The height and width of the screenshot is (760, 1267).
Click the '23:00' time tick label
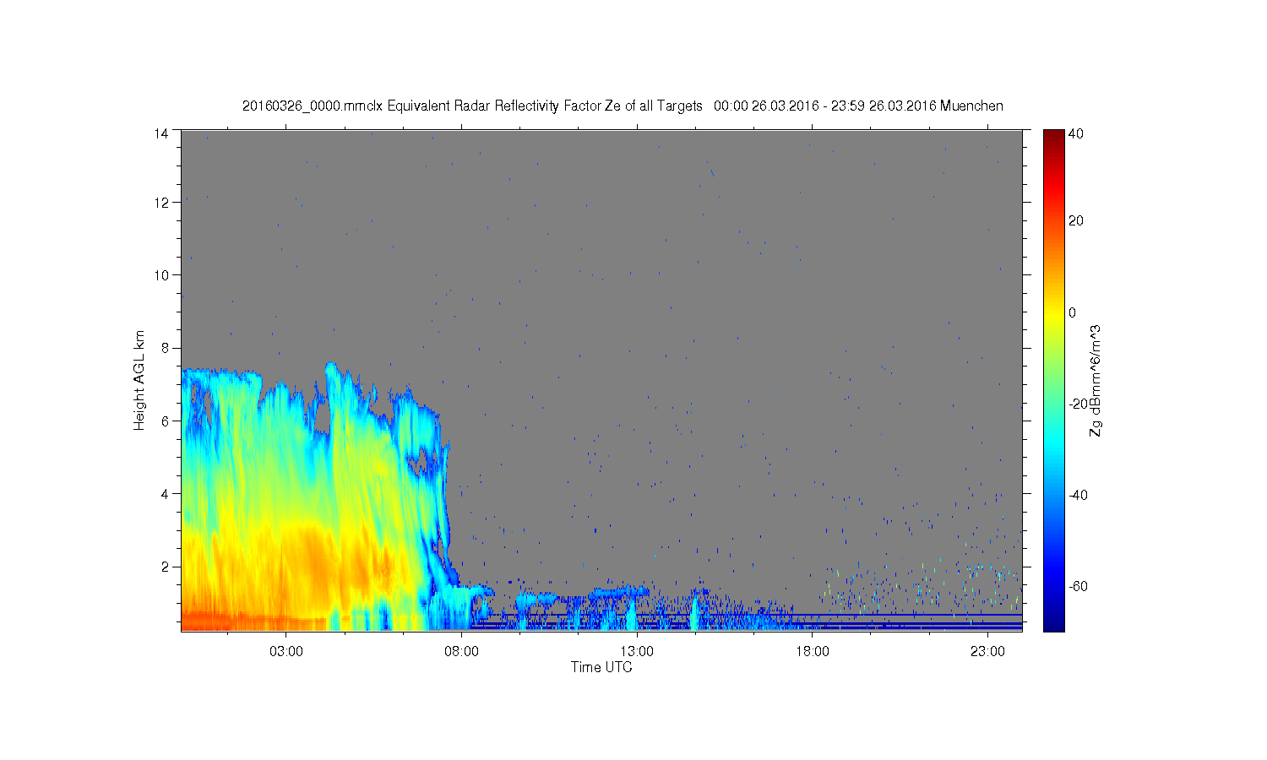(x=987, y=652)
